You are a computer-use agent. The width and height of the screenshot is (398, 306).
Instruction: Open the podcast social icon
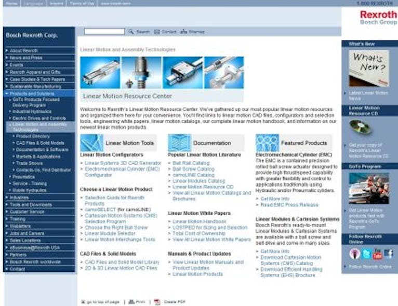point(354,254)
